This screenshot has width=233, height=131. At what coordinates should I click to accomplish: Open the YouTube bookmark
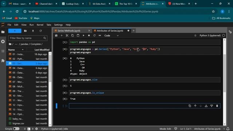click(x=21, y=18)
